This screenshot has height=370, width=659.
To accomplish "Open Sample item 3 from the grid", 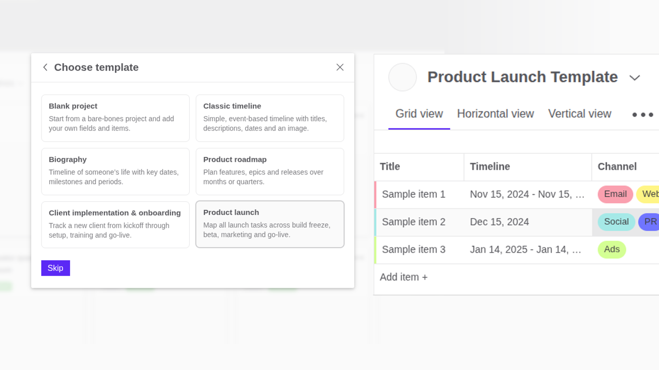I will tap(414, 249).
